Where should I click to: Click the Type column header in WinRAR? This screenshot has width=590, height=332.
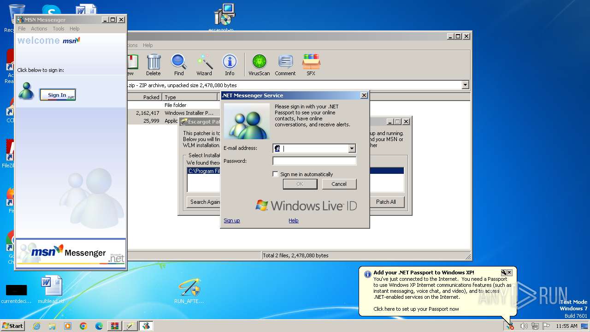pos(189,97)
